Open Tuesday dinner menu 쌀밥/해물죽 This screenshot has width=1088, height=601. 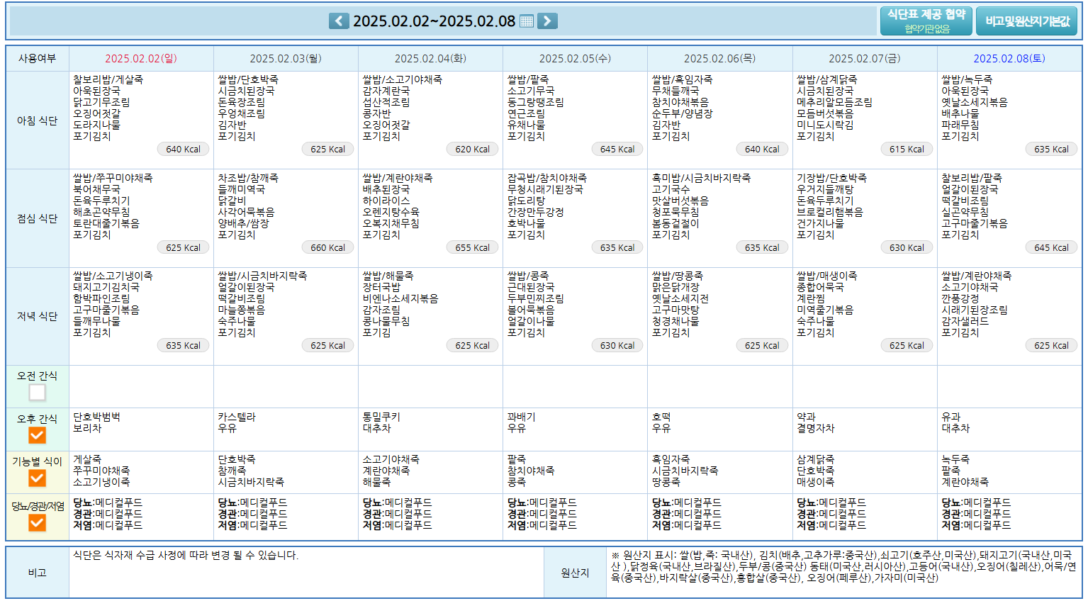point(388,276)
